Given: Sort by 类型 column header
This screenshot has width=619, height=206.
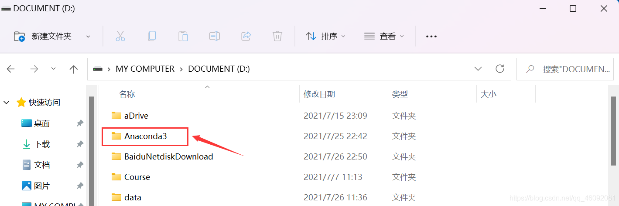Looking at the screenshot, I should (400, 94).
